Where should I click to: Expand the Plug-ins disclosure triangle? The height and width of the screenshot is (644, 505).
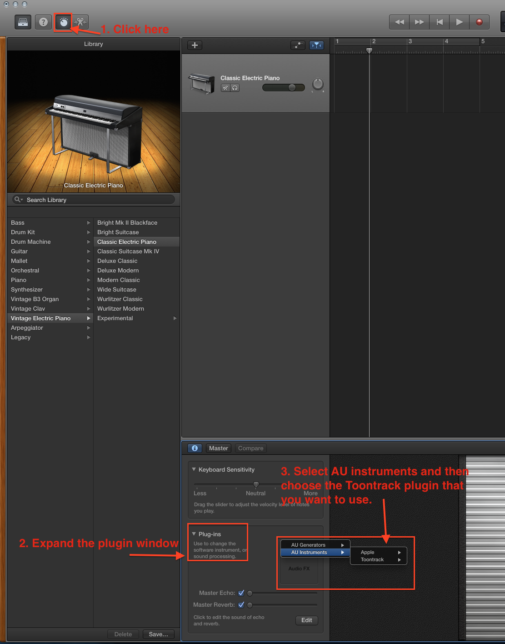click(194, 534)
